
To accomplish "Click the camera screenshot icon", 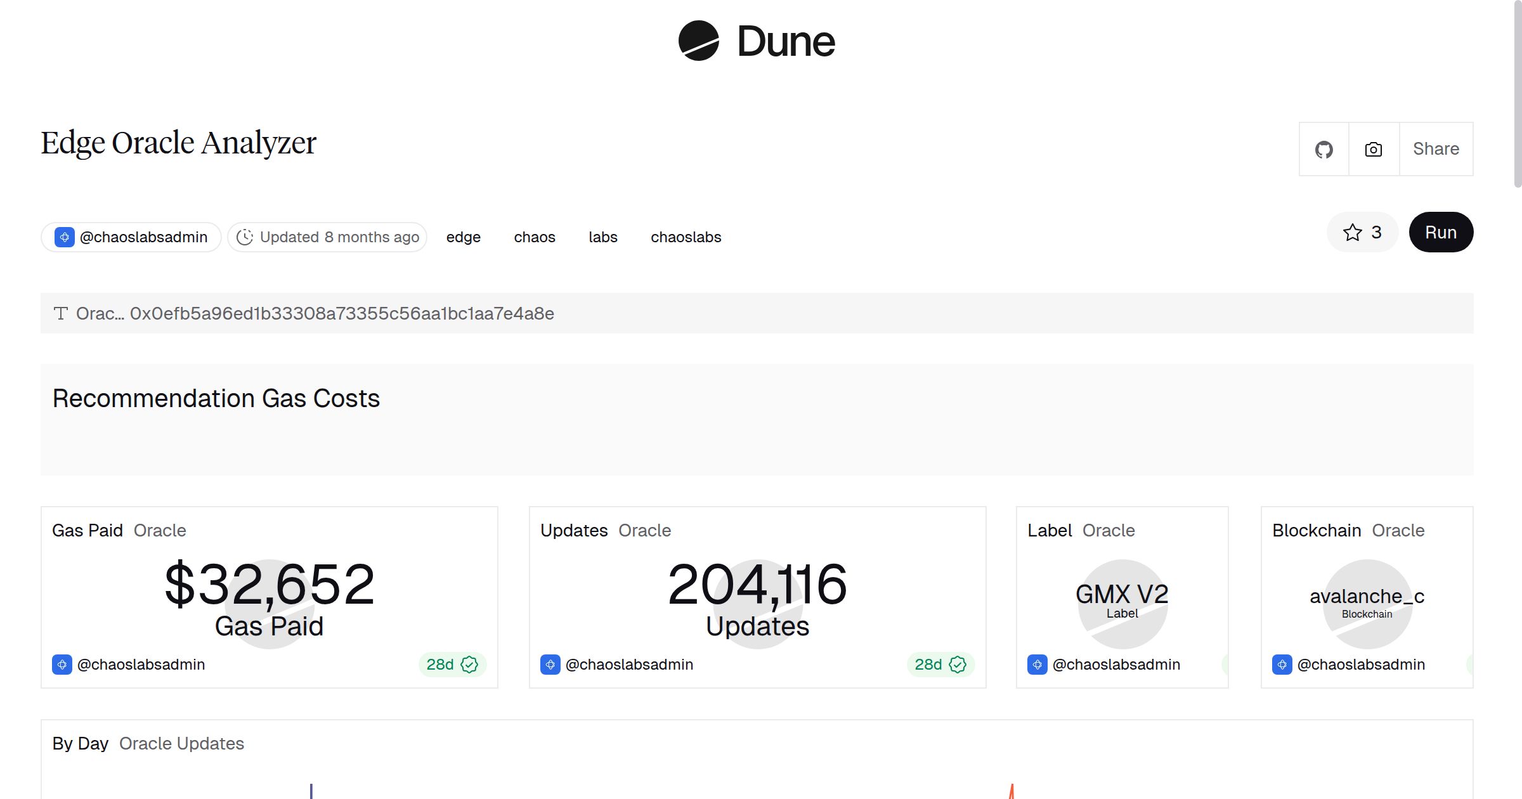I will click(1373, 149).
